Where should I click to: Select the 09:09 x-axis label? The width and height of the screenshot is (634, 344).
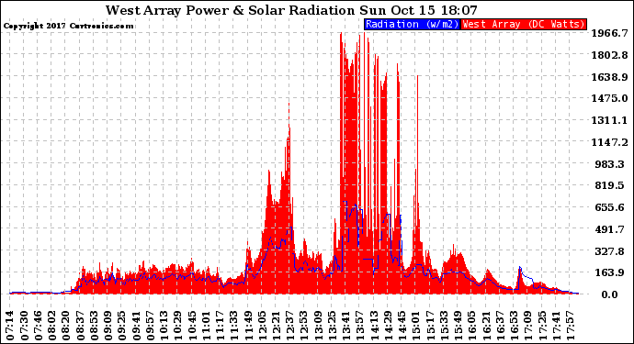pyautogui.click(x=108, y=326)
